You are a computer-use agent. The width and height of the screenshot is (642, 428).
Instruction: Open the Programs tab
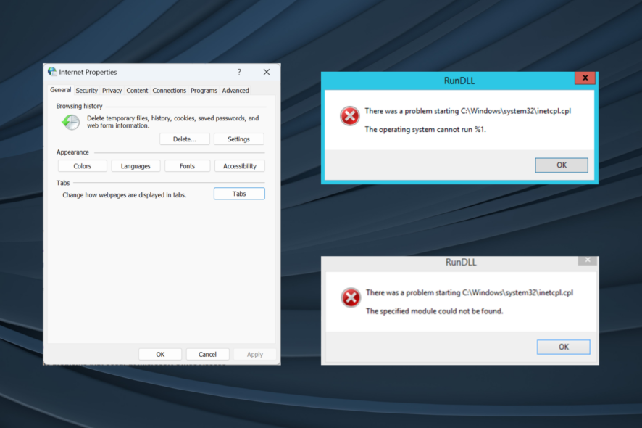204,90
